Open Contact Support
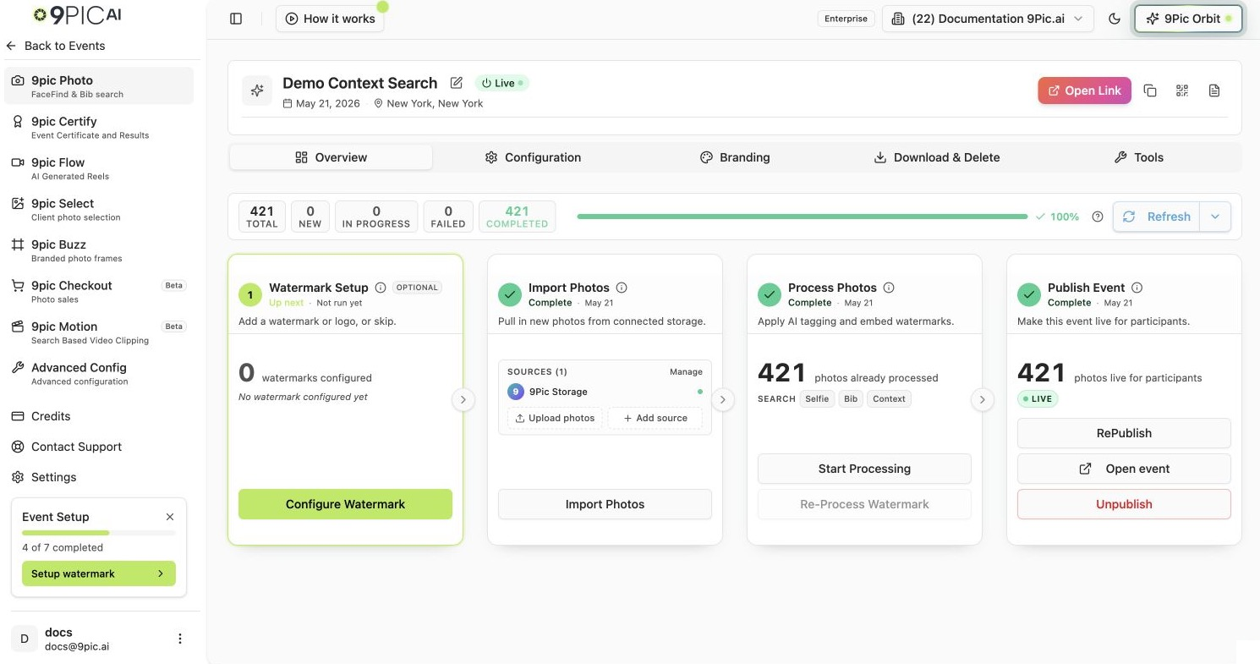1260x664 pixels. 99,447
